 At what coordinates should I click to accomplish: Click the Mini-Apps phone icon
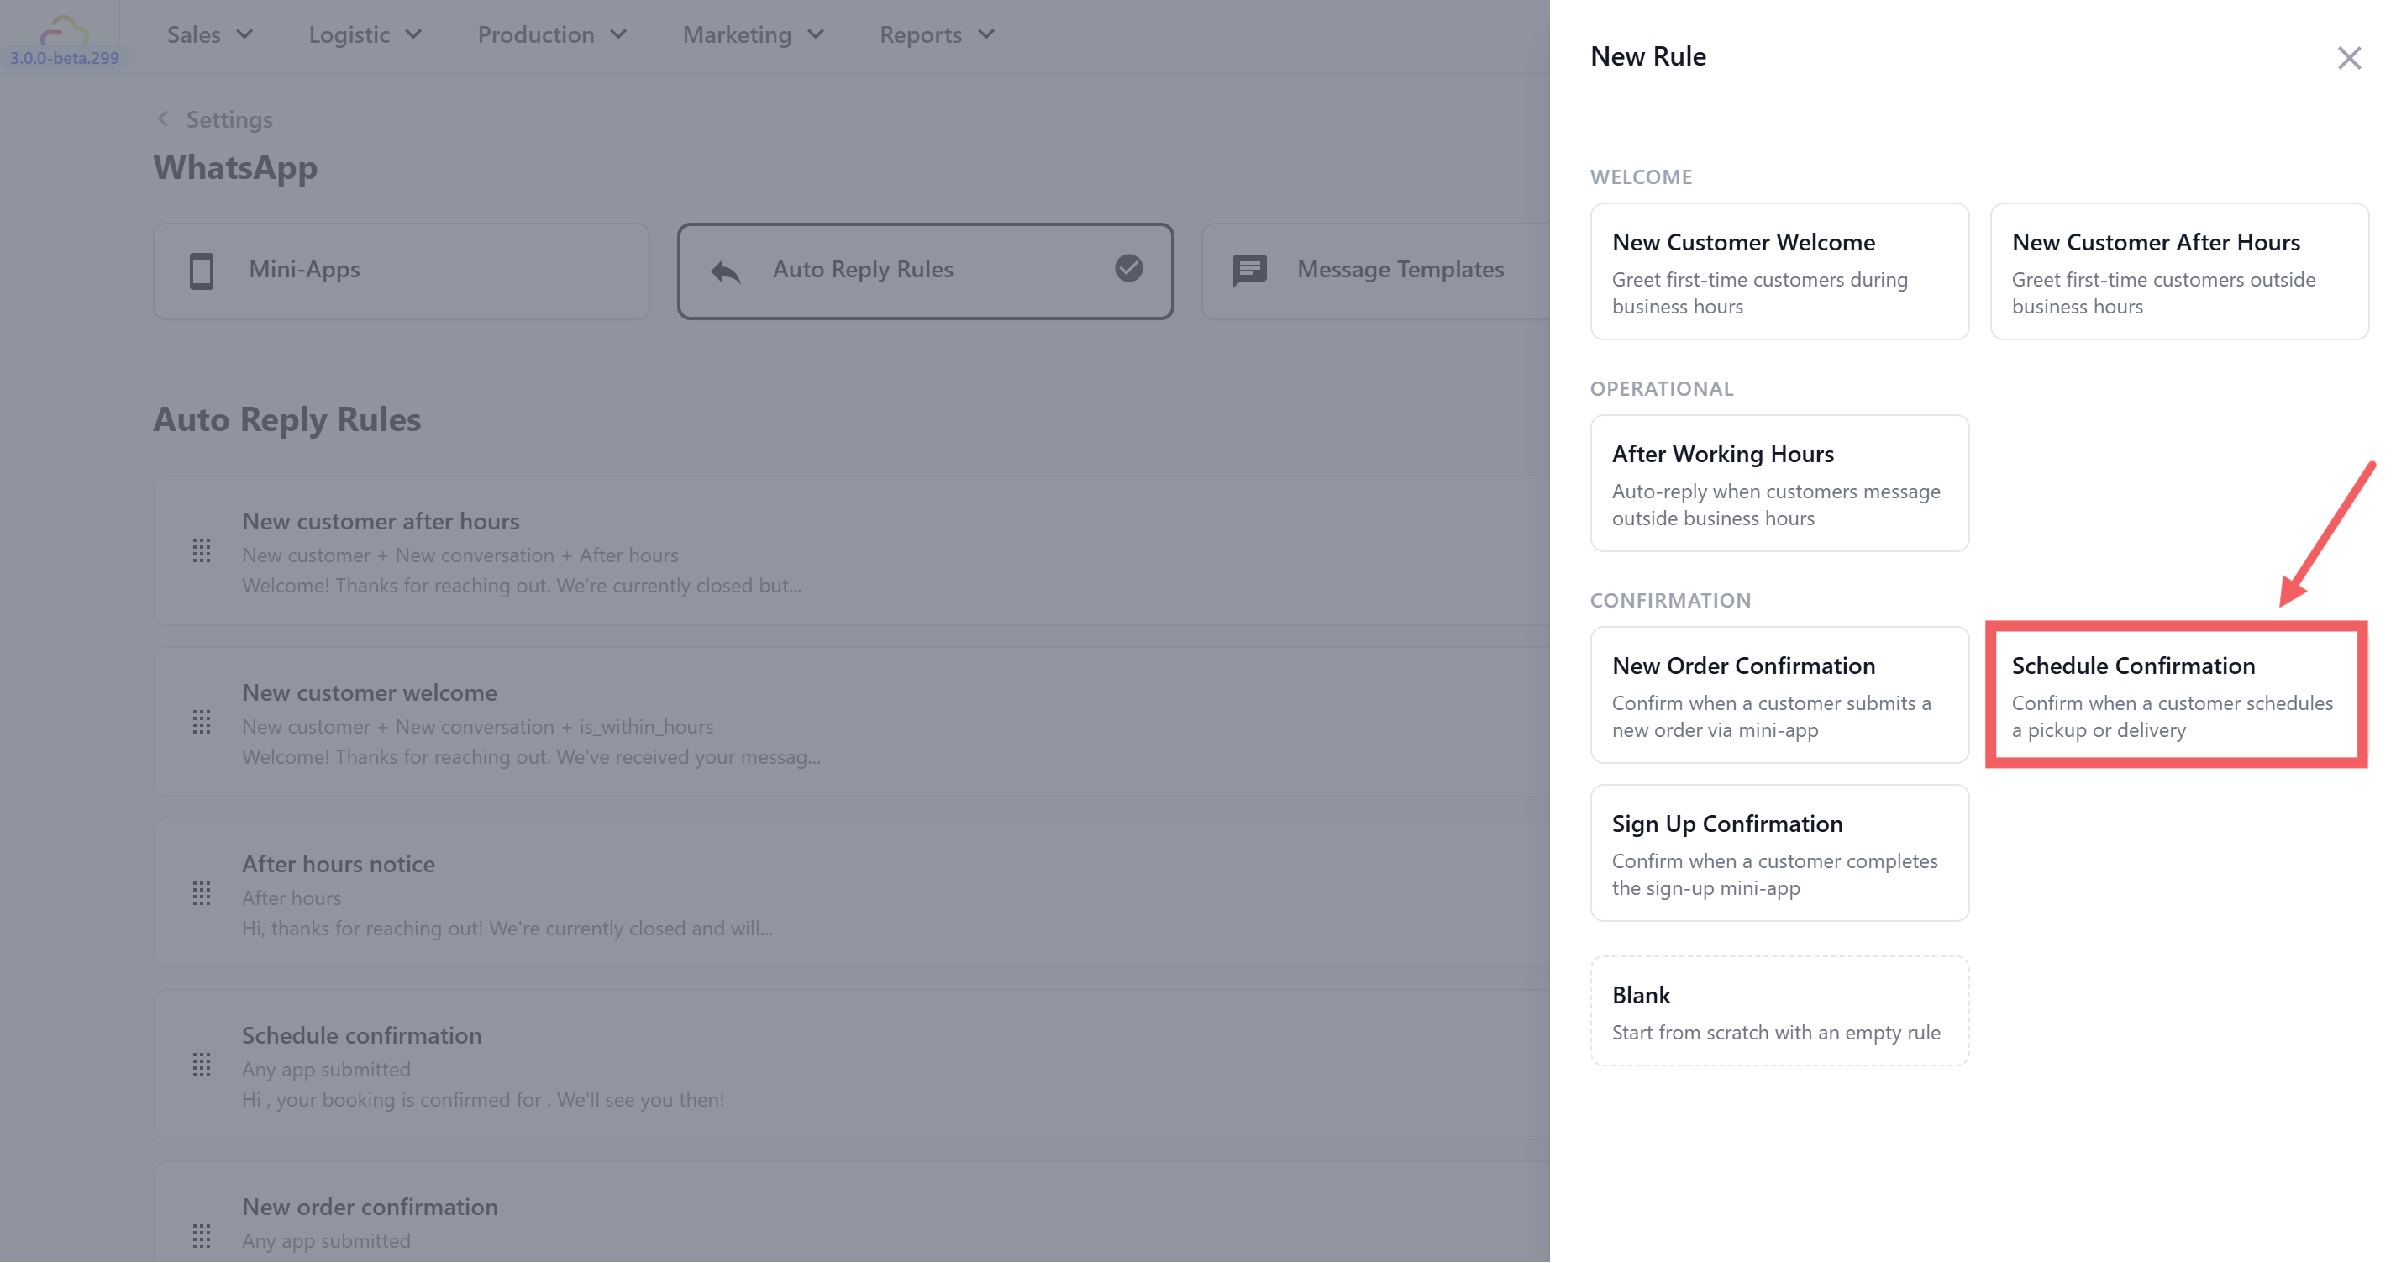click(201, 271)
